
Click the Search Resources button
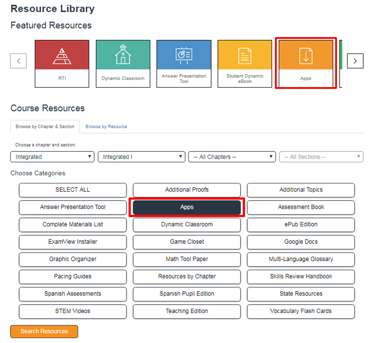[x=44, y=331]
